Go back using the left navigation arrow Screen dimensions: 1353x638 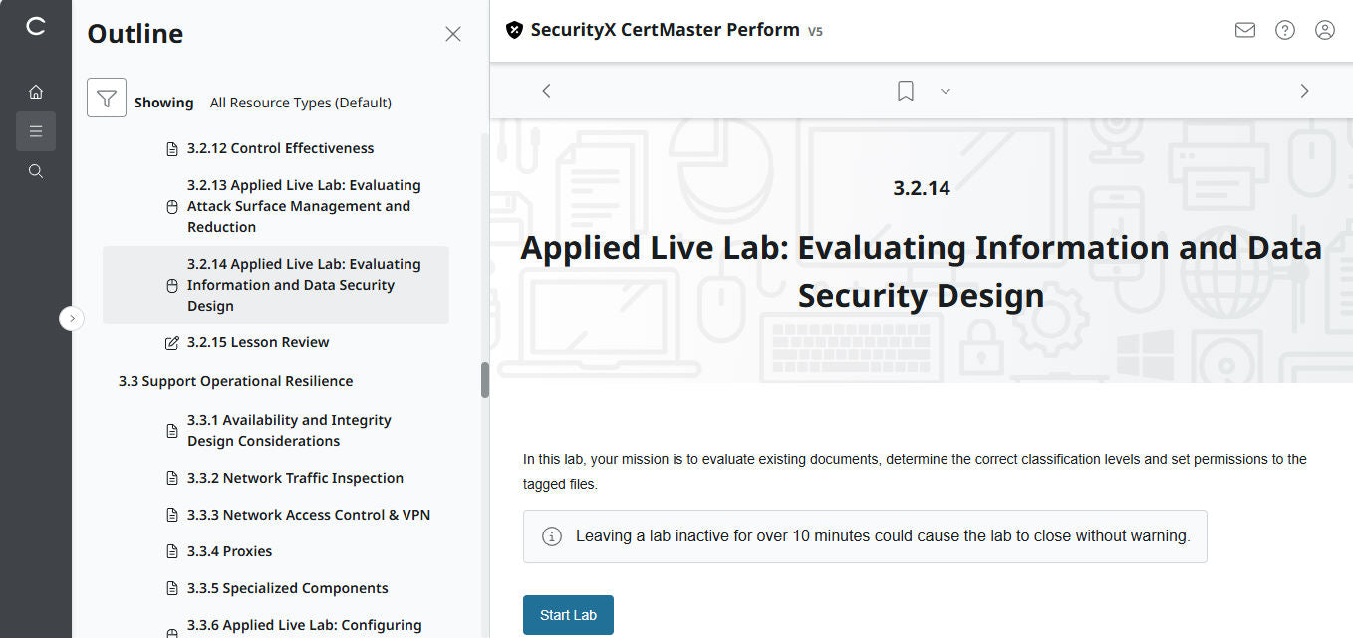click(546, 90)
